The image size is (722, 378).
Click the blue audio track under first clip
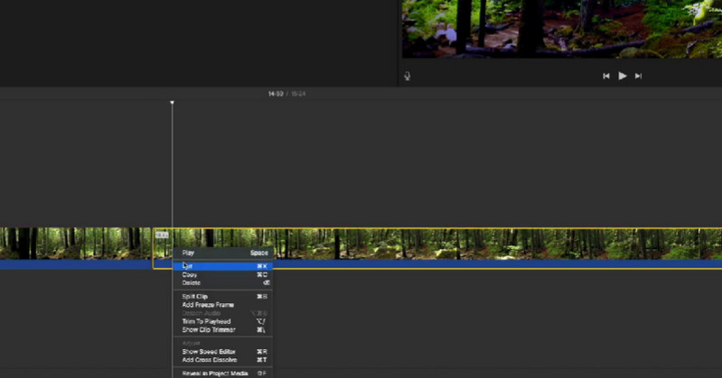click(x=75, y=265)
